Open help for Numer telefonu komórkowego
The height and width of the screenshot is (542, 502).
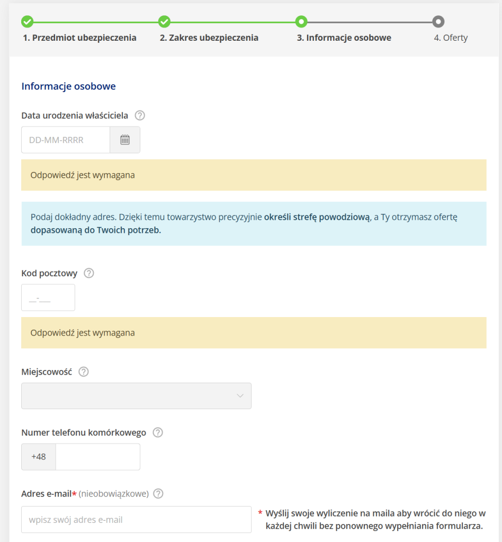(158, 432)
